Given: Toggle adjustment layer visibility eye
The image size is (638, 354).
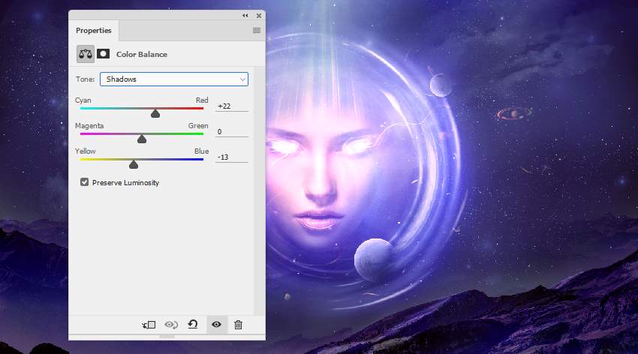Looking at the screenshot, I should point(216,324).
